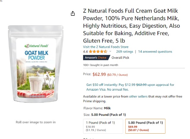The image size is (190, 139).
Task: Click the Flavor Name: Milk label
Action: [x=97, y=108]
